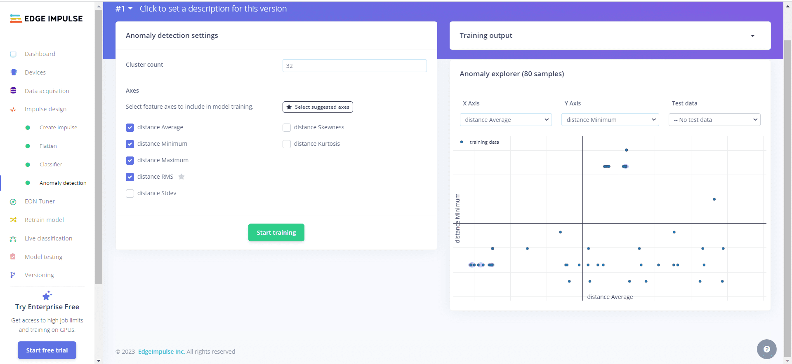Screen dimensions: 792x364
Task: Click the Live classification icon
Action: point(13,239)
